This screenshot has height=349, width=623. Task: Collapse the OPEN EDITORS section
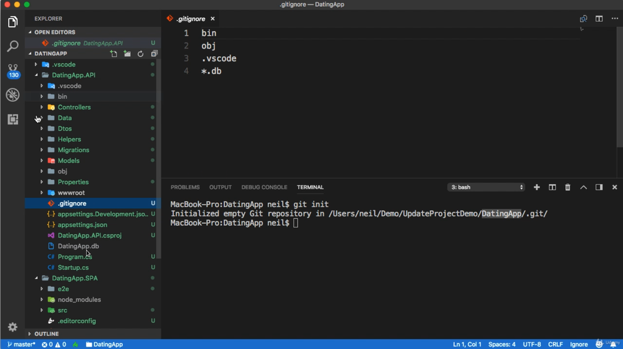tap(30, 32)
